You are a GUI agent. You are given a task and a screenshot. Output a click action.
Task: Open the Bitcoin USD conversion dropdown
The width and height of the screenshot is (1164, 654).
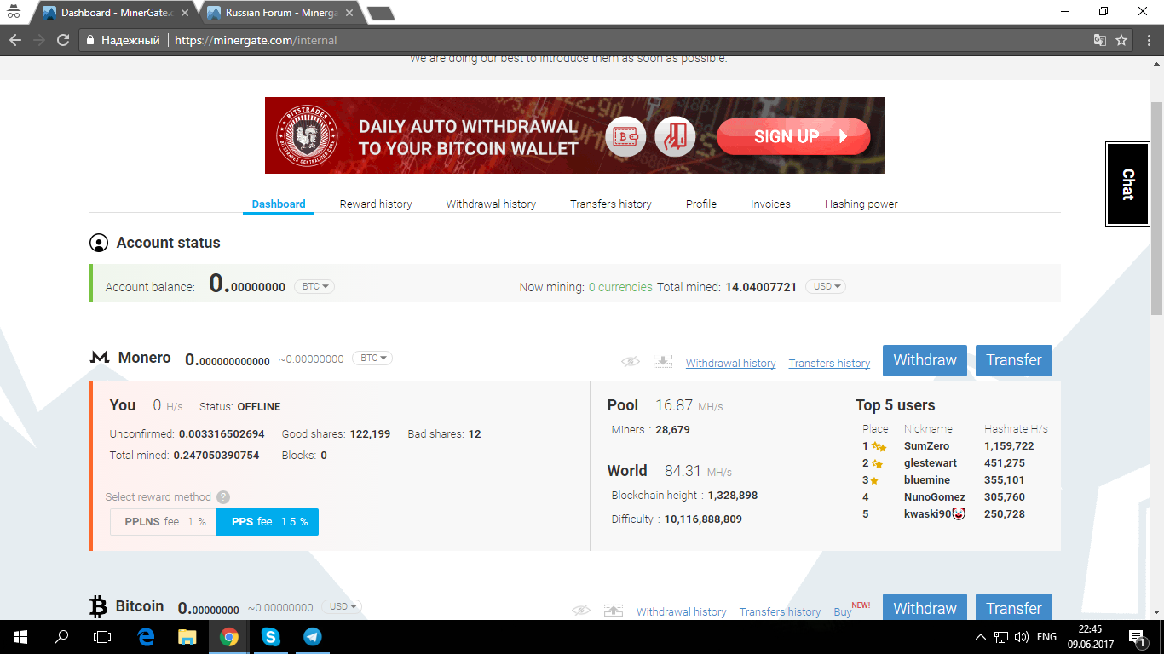(x=342, y=606)
